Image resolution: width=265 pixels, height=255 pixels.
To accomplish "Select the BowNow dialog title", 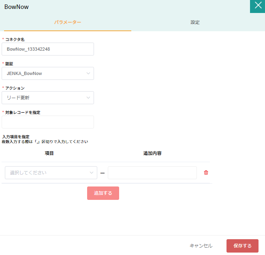I will 16,7.
